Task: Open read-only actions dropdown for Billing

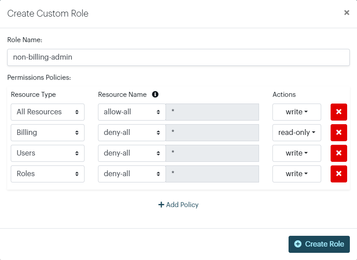Action: coord(297,133)
